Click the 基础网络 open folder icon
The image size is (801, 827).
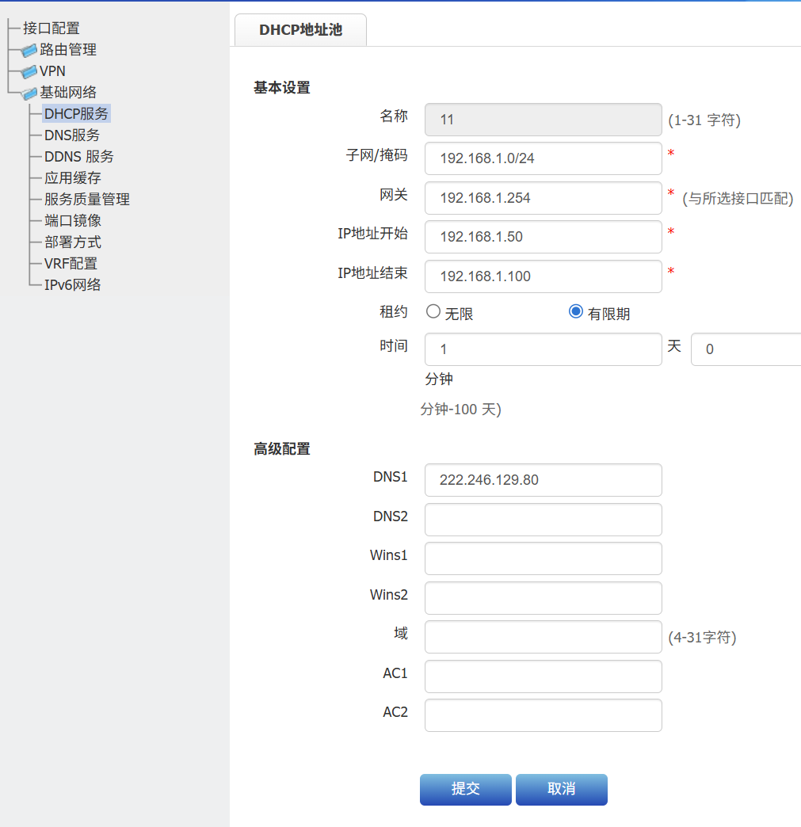tap(29, 93)
